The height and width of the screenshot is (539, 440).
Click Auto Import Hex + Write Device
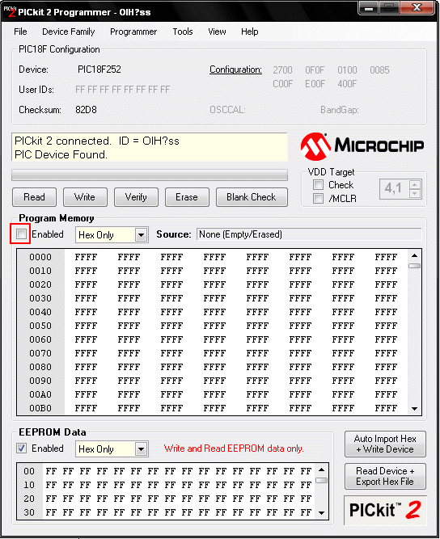[x=385, y=444]
